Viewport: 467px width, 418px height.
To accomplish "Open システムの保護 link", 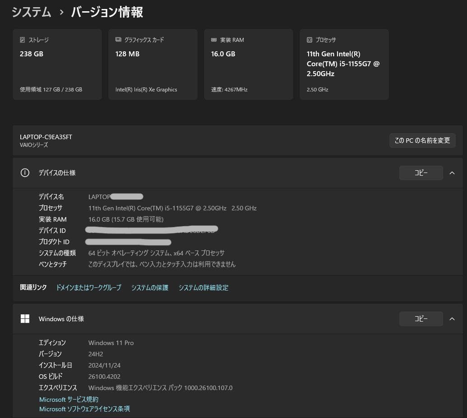I will [150, 287].
